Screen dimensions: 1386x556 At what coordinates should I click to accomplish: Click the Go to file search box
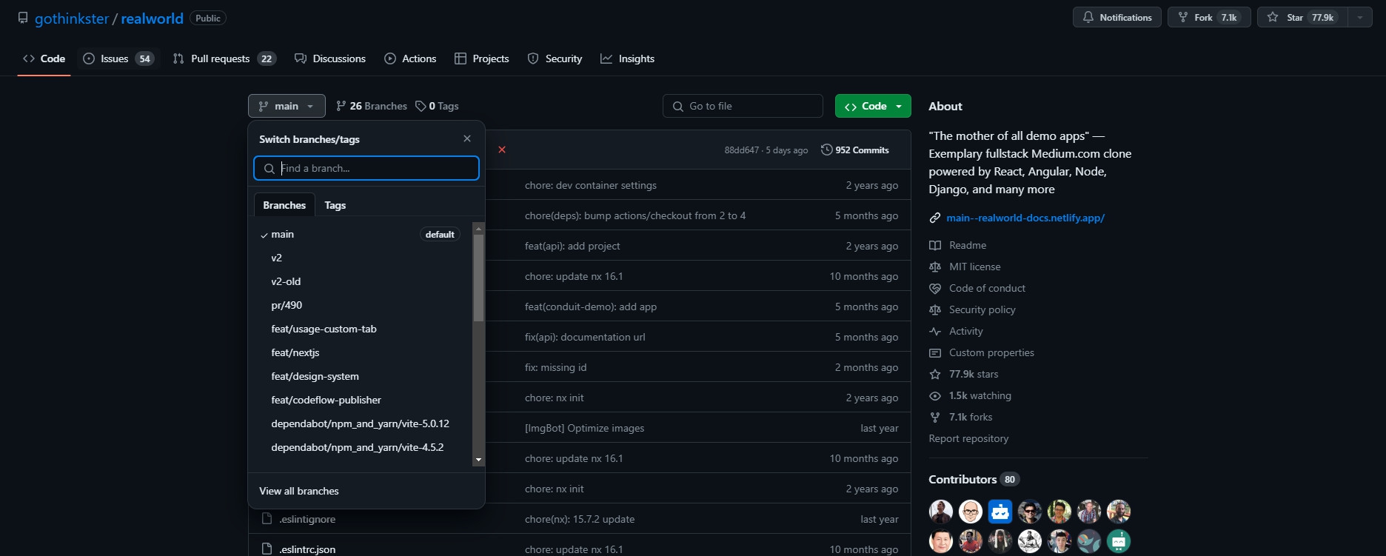click(x=743, y=106)
